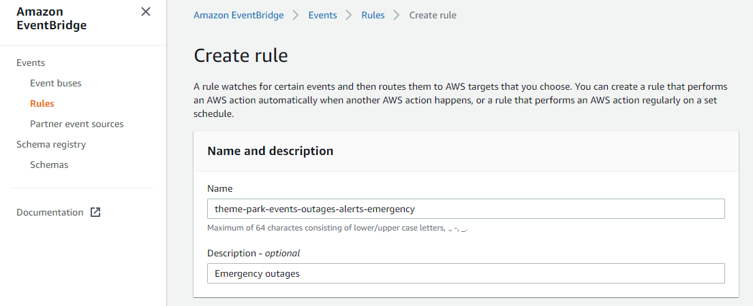
Task: Go to the Events breadcrumb link
Action: coord(323,16)
